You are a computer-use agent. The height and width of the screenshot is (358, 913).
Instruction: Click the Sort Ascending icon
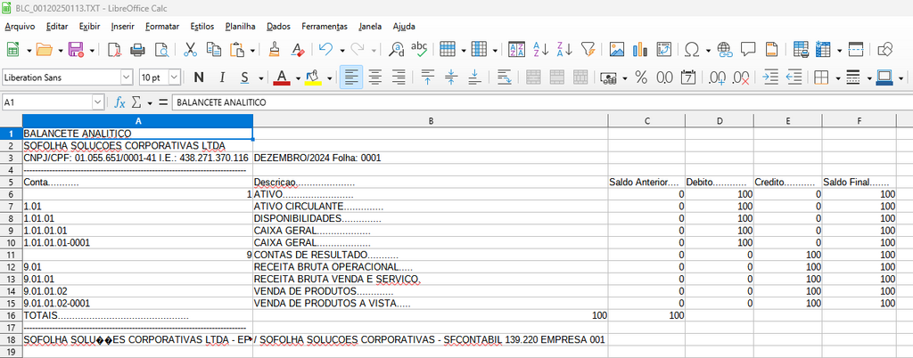point(541,49)
